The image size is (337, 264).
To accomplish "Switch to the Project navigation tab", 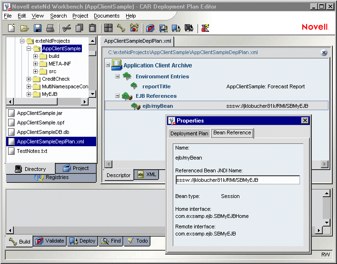I will (x=76, y=169).
